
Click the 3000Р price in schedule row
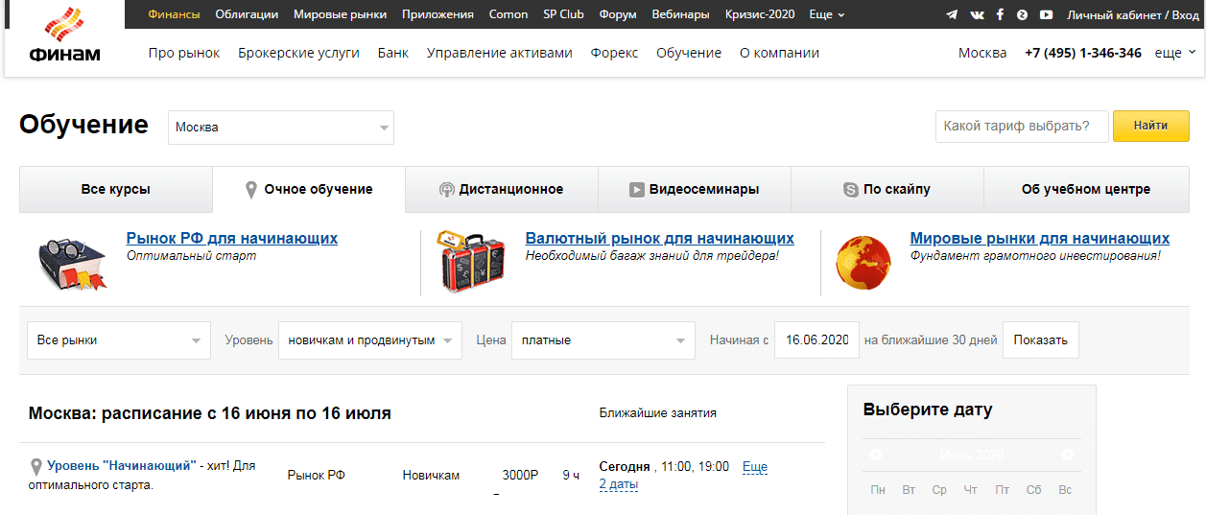pos(520,475)
